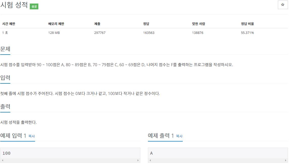Click the 제출 column header
Viewport: 289px width, 164px height.
pos(97,24)
